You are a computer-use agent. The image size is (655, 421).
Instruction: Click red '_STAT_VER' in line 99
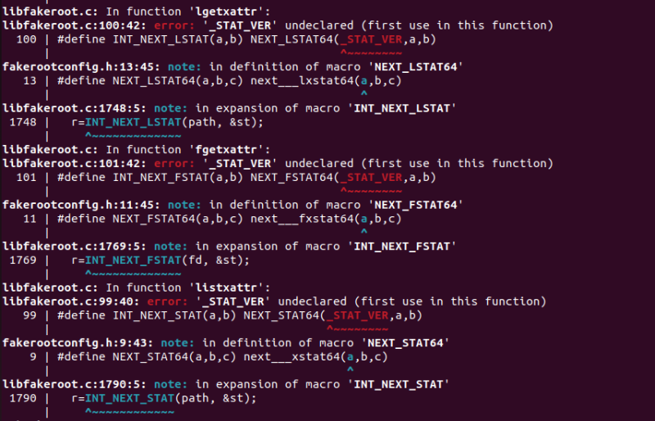click(358, 315)
